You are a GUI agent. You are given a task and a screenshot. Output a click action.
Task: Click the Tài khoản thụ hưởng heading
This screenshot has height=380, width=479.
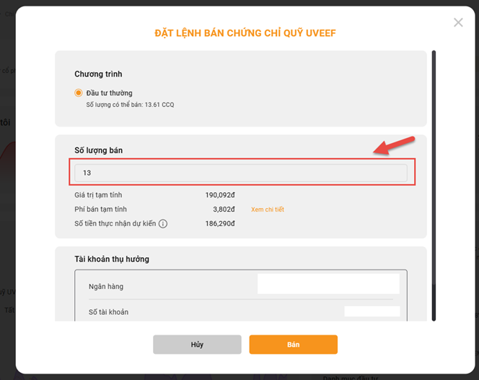coord(112,259)
